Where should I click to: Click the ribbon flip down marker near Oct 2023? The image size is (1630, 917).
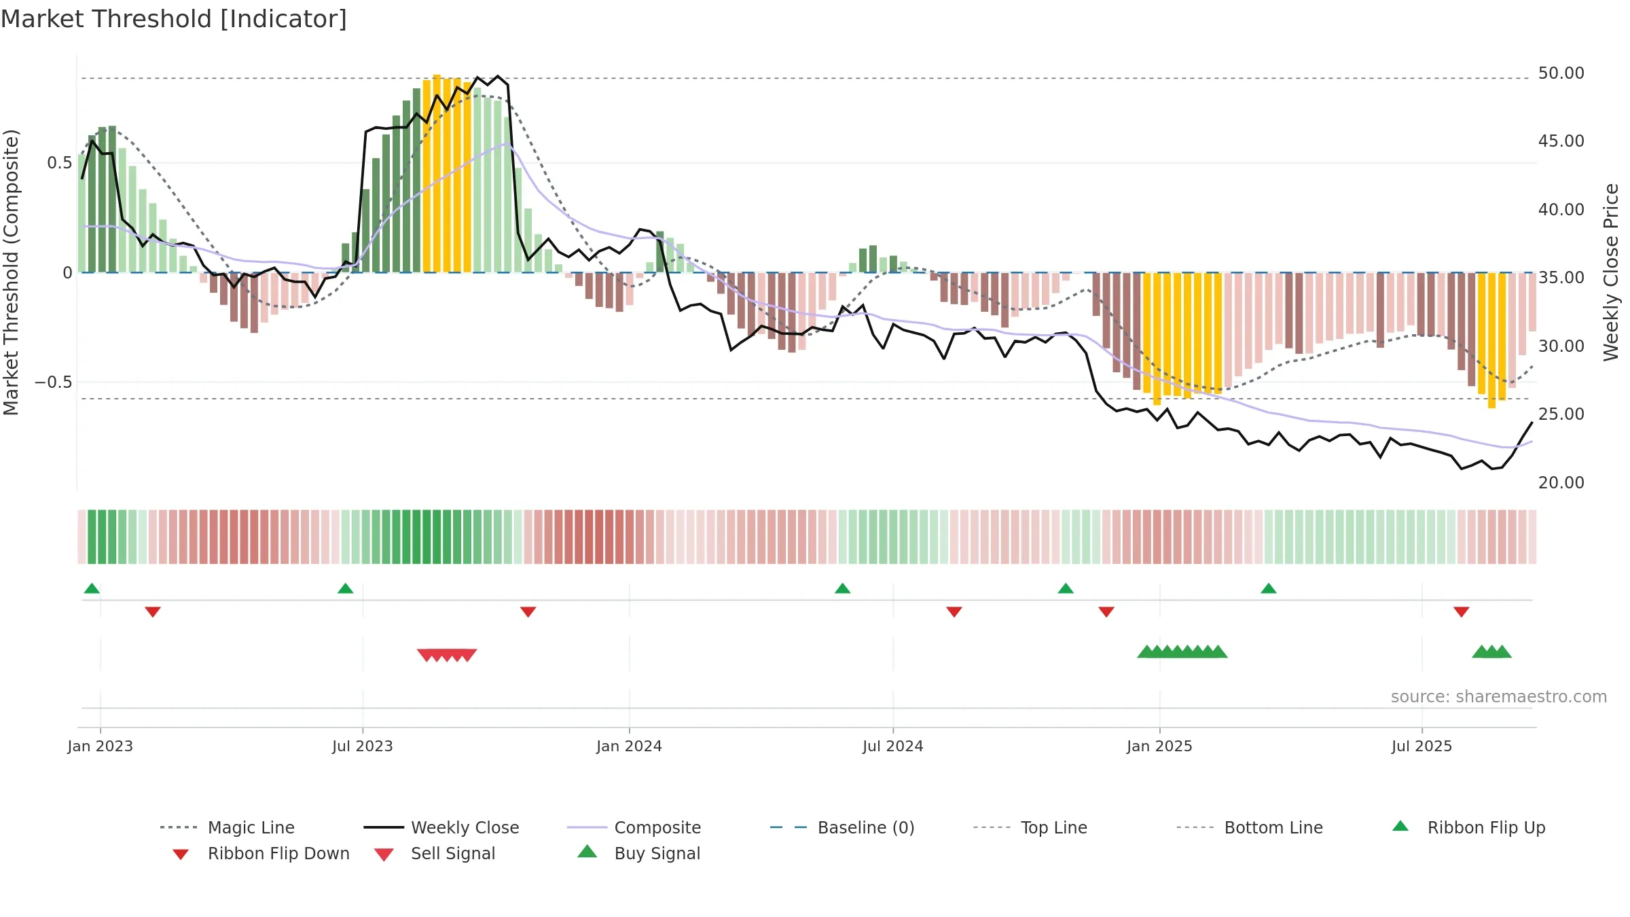tap(528, 612)
